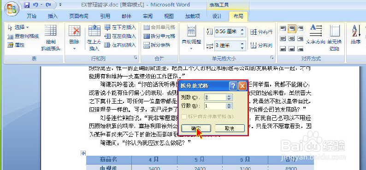Increase column width with up arrow
The width and height of the screenshot is (366, 170).
point(243,43)
